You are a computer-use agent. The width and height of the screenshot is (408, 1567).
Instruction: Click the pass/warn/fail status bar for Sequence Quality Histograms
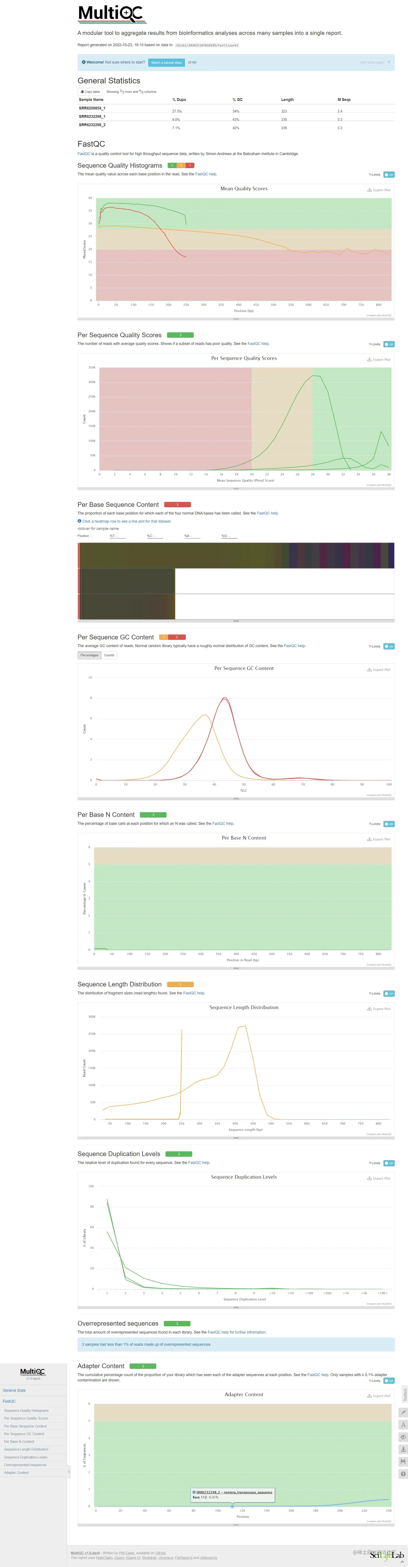pyautogui.click(x=181, y=165)
